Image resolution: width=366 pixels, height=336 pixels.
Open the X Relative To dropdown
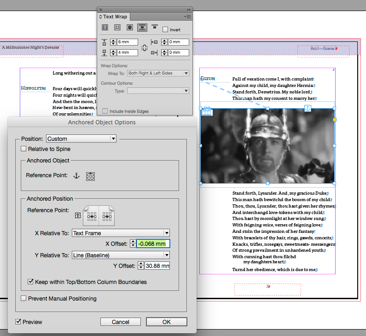[121, 233]
